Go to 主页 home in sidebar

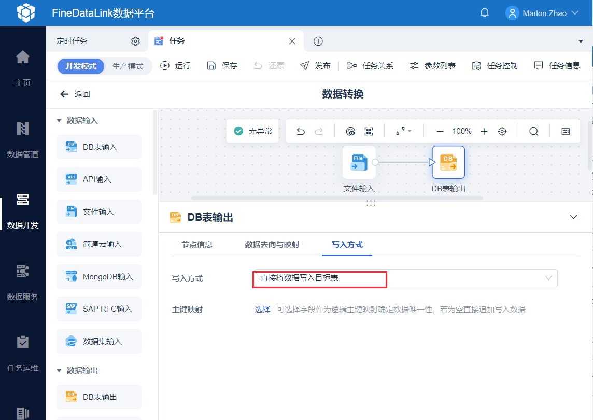(23, 68)
